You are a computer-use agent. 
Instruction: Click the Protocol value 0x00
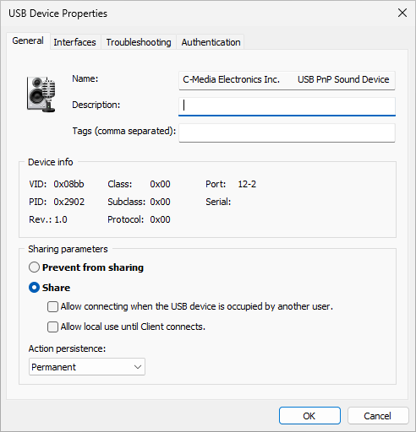[160, 219]
